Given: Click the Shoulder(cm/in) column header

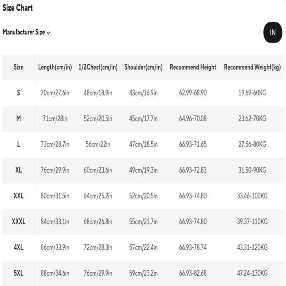Looking at the screenshot, I should 143,67.
